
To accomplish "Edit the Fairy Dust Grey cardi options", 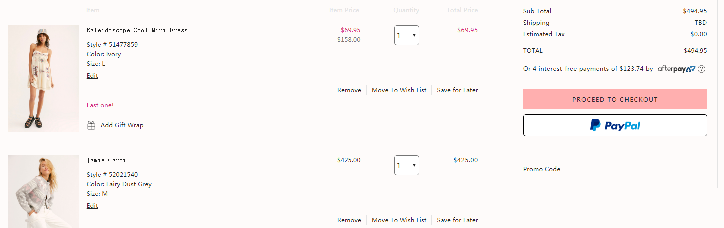I will [x=92, y=206].
